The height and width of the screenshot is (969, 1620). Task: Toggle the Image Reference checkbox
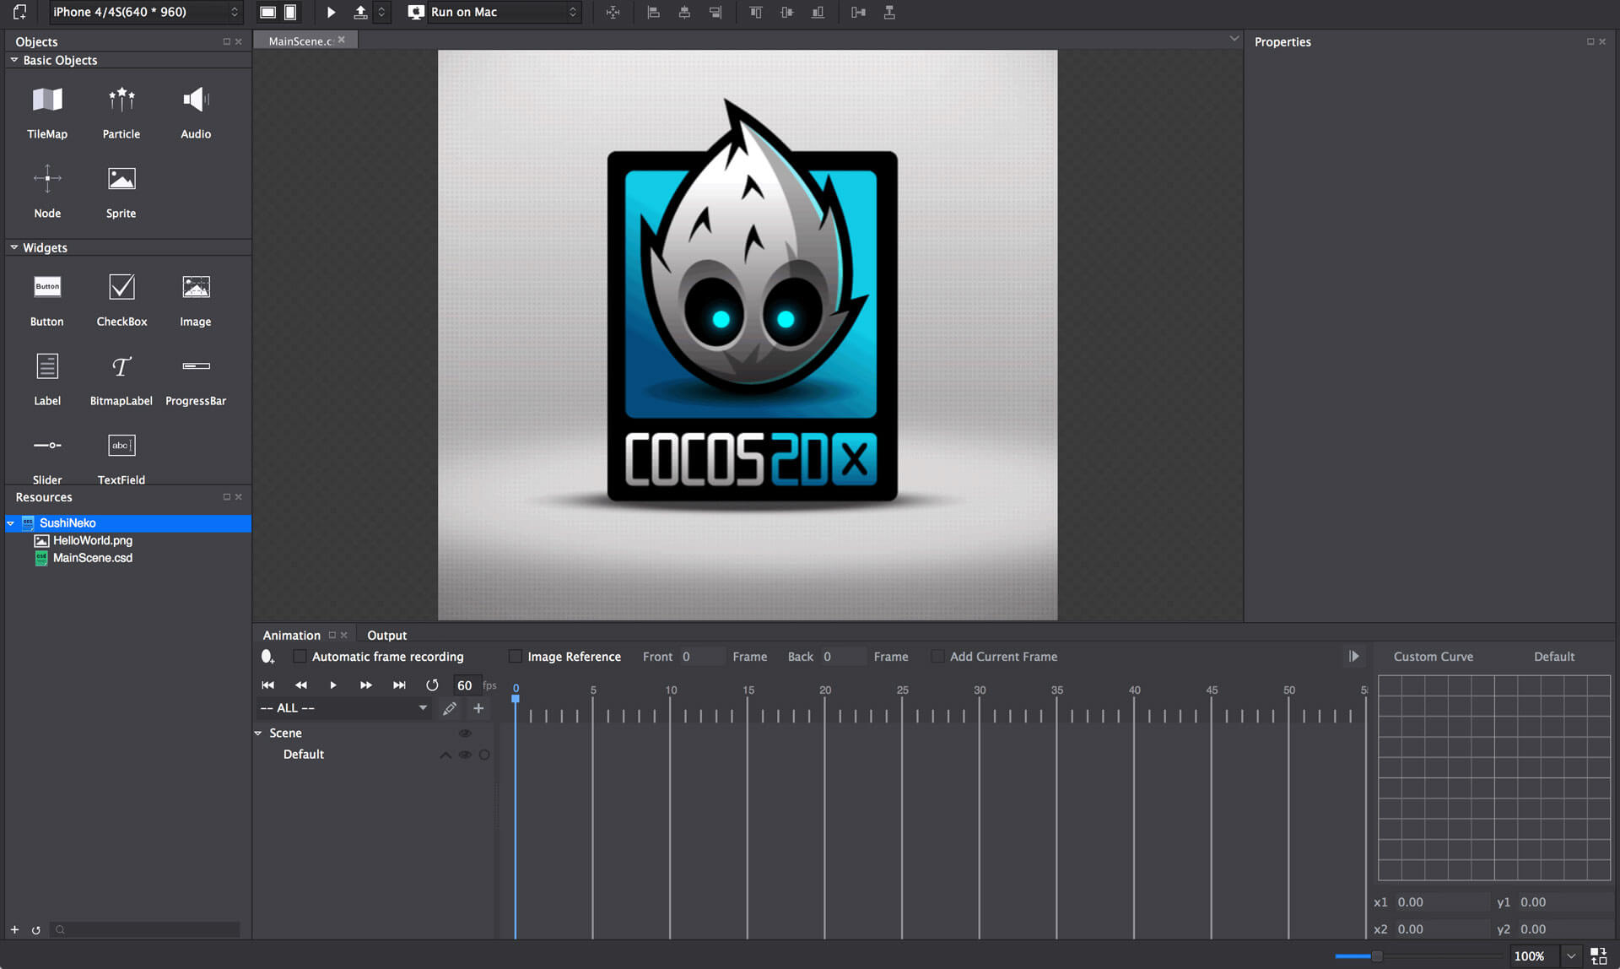516,657
